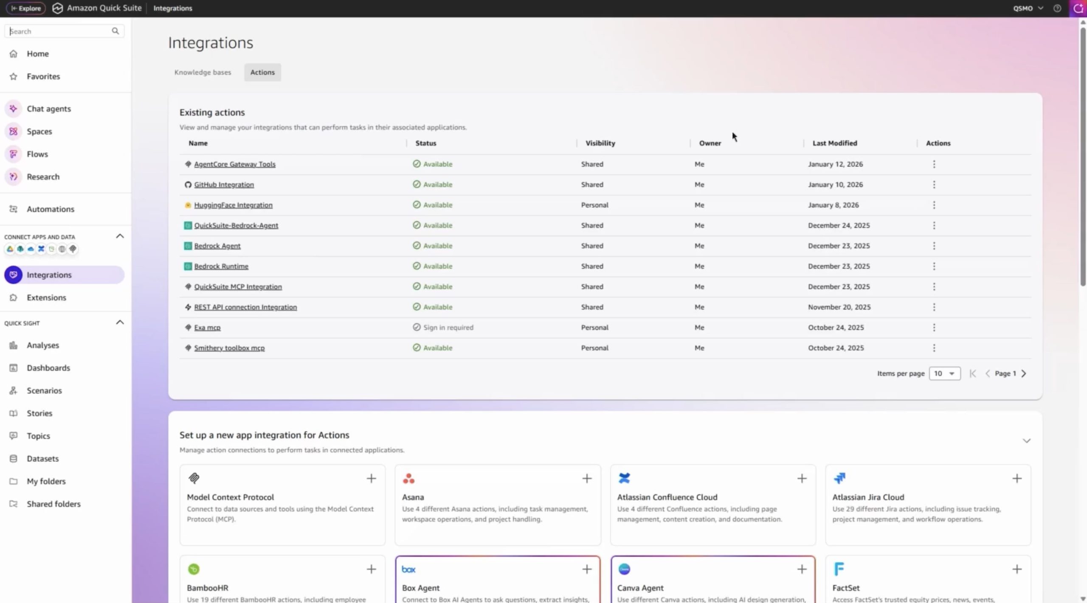The image size is (1087, 603).
Task: Click the Dashboards icon under Quick Sight
Action: coord(13,367)
